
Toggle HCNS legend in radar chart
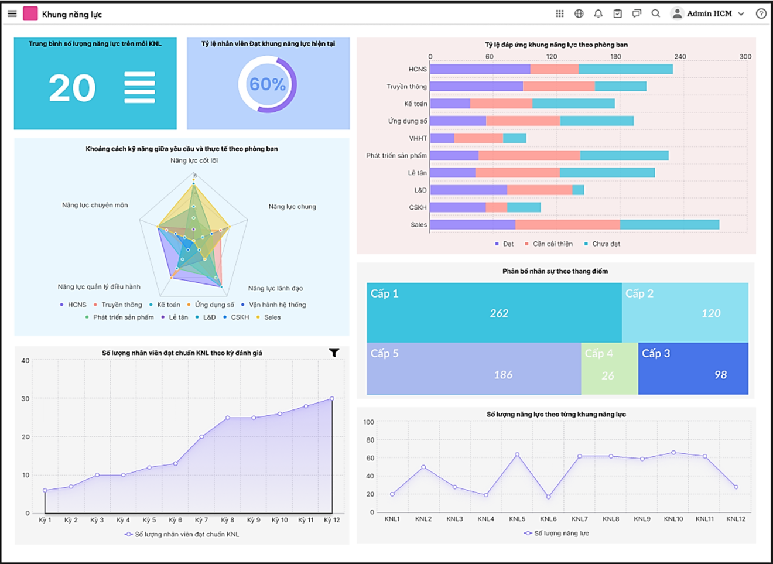[73, 305]
